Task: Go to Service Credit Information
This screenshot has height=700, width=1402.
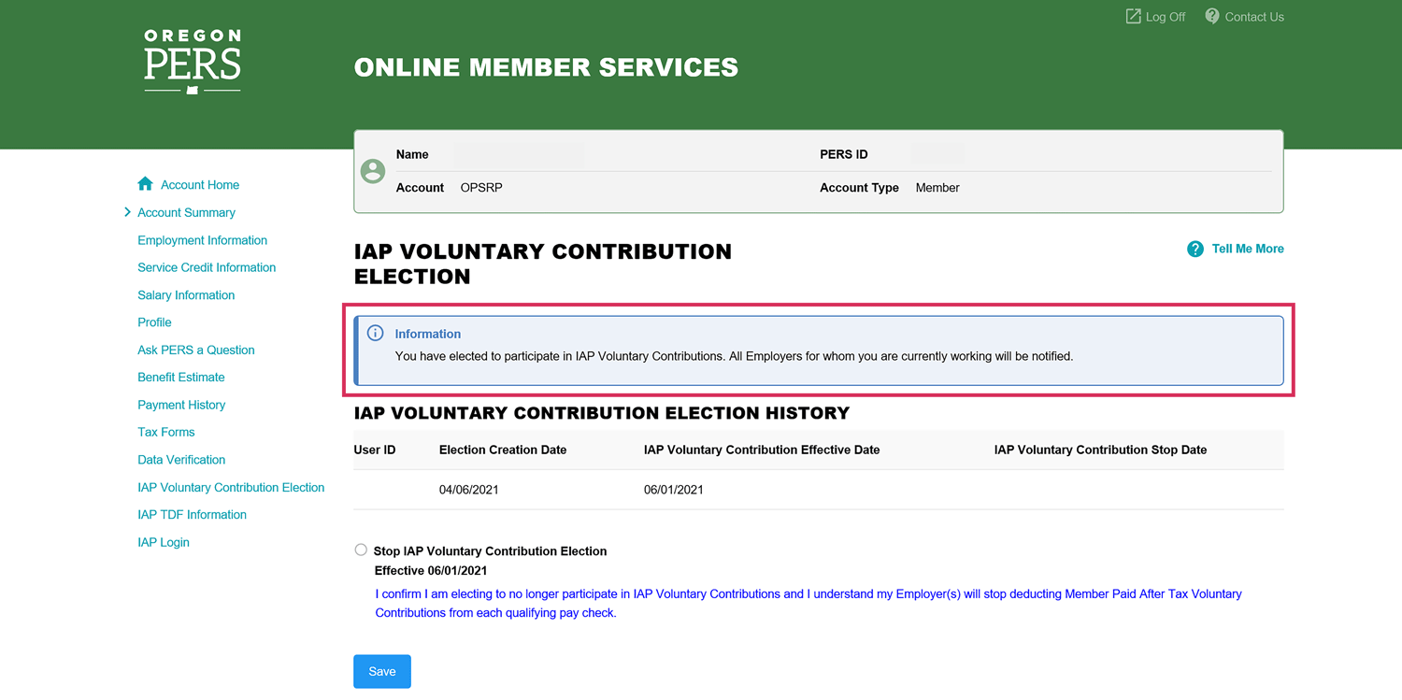Action: click(x=207, y=267)
